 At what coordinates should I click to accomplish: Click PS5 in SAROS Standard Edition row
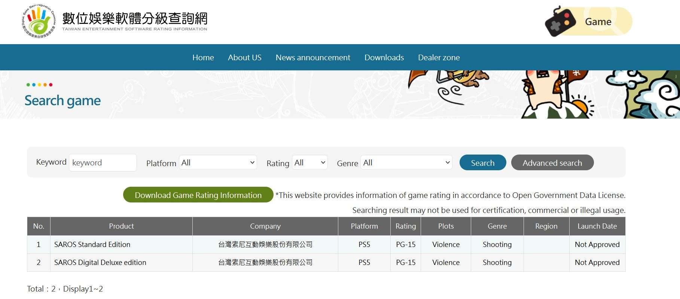364,244
